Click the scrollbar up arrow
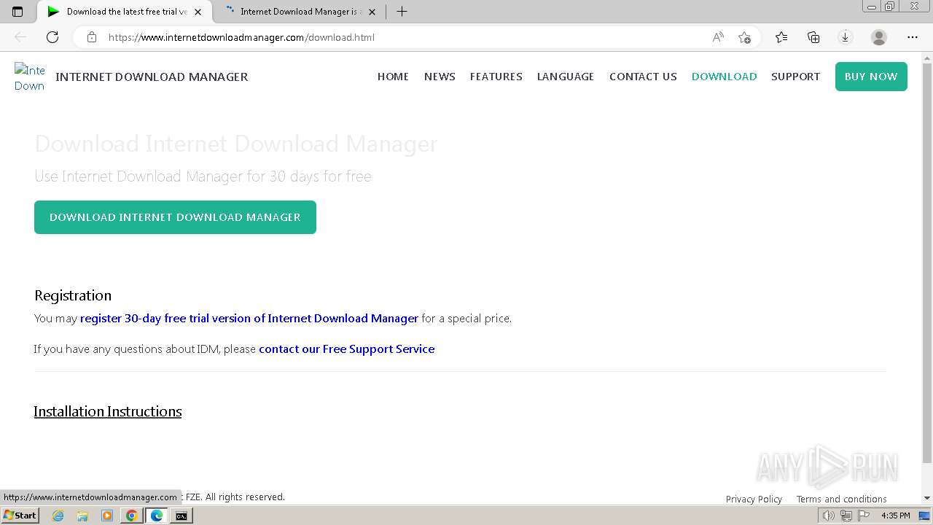This screenshot has height=525, width=933. pos(927,58)
